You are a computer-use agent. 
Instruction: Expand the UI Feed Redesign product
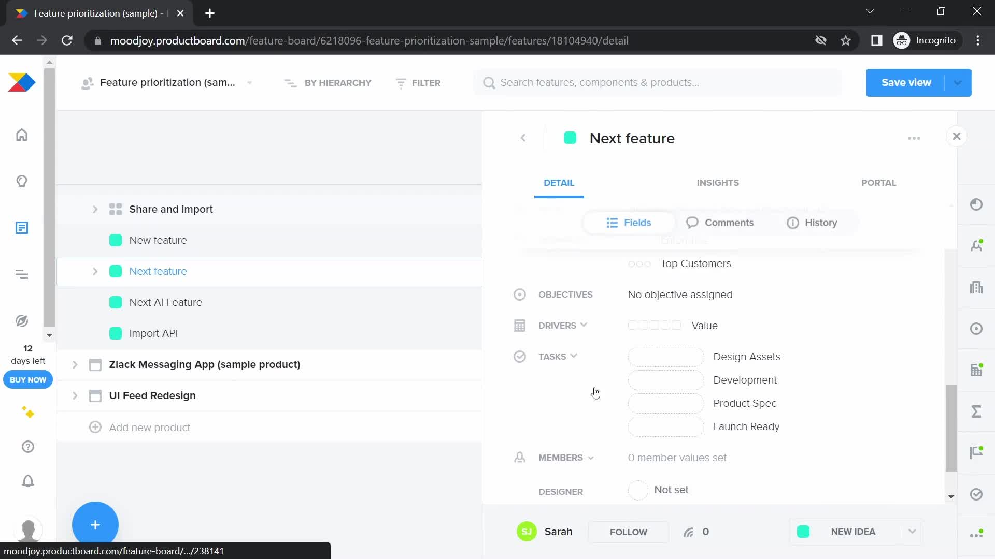[75, 395]
